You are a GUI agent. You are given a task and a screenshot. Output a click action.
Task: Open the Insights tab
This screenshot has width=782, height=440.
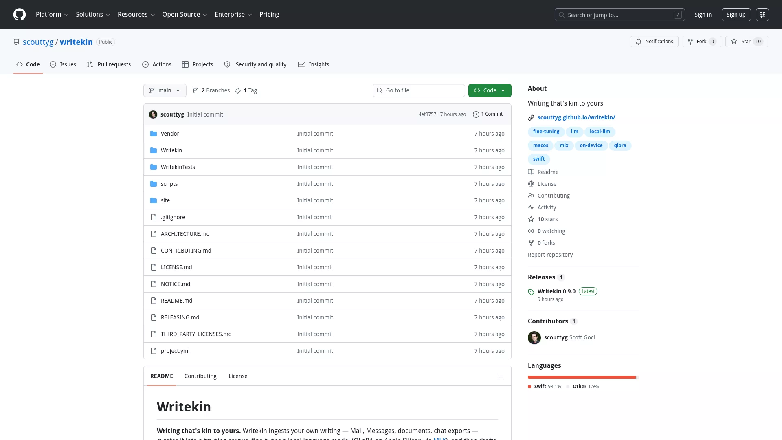(314, 64)
